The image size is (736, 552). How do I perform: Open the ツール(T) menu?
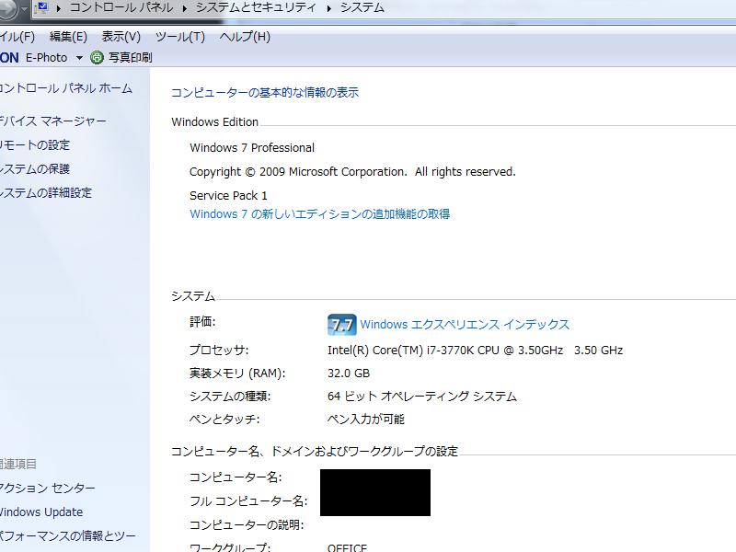180,37
